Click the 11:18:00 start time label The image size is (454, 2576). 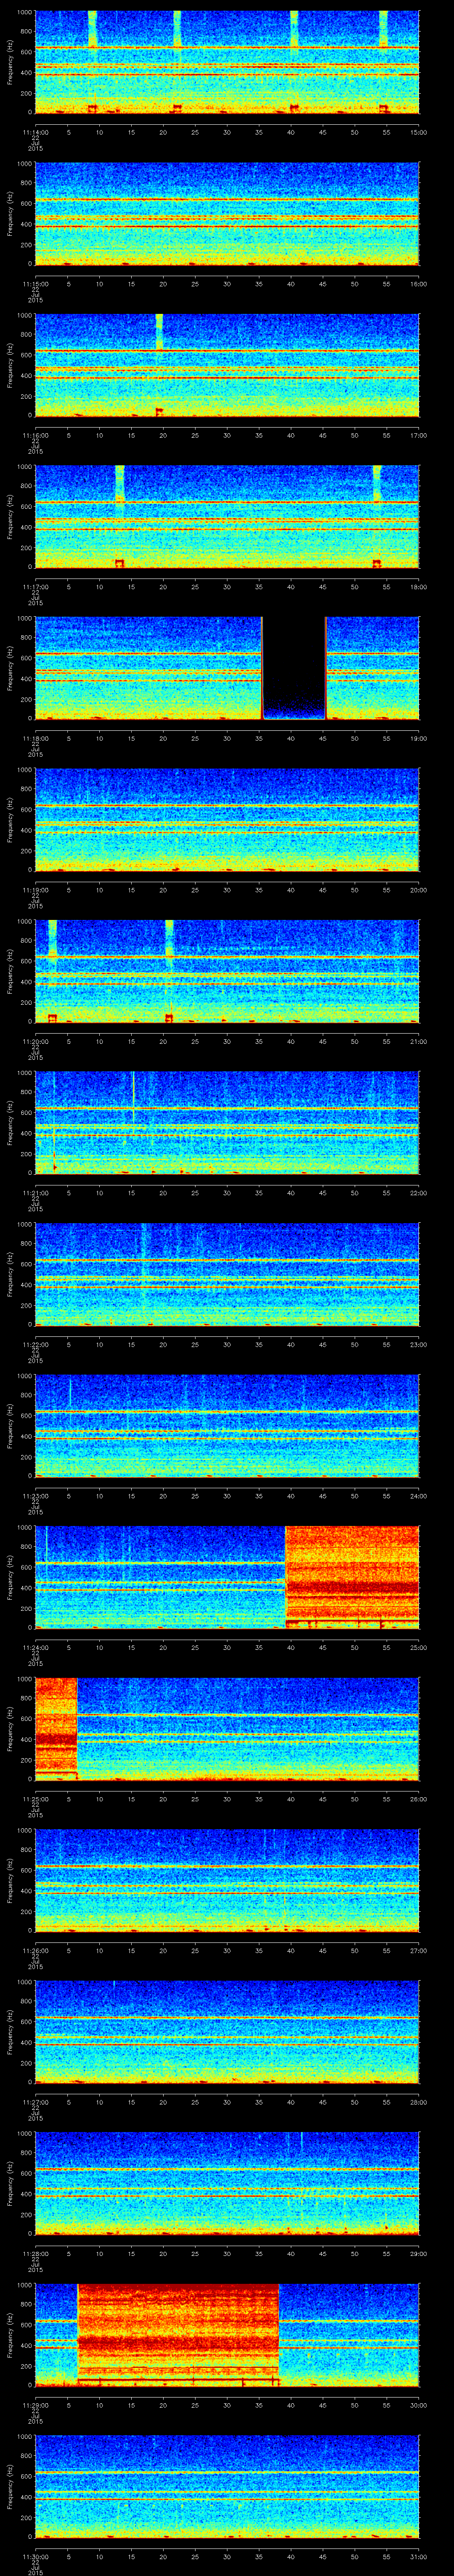pyautogui.click(x=35, y=738)
